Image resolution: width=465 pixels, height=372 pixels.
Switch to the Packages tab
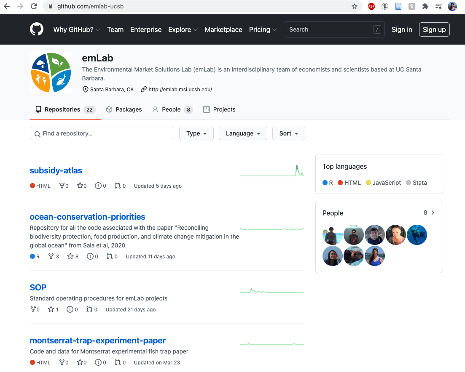coord(124,109)
